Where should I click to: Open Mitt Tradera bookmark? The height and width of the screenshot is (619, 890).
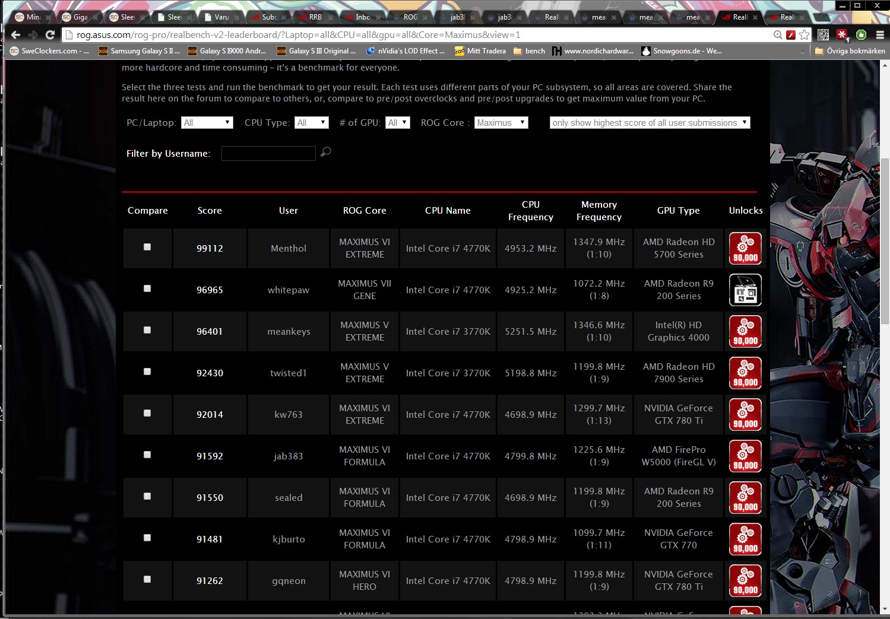pos(480,51)
